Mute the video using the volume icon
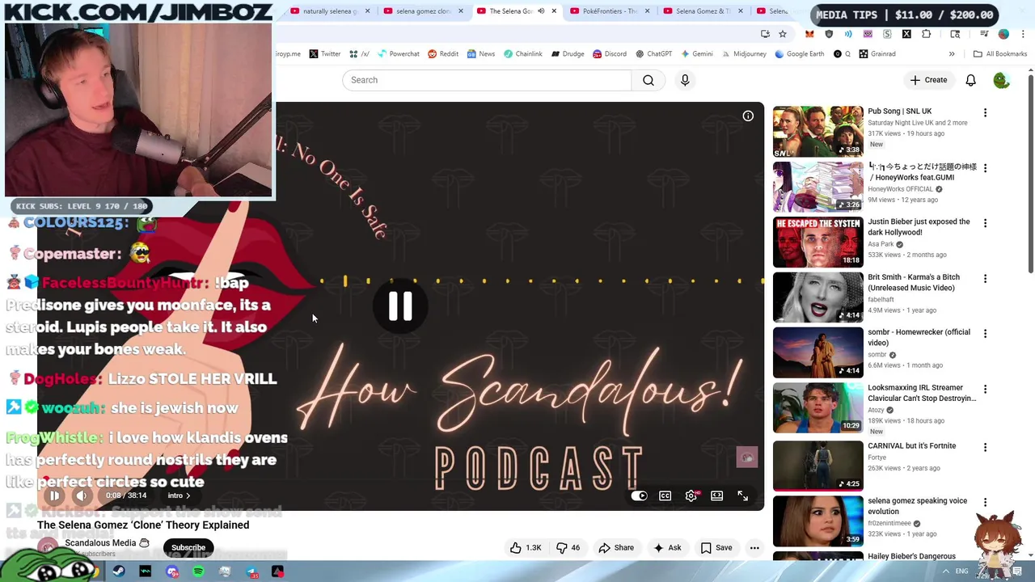The height and width of the screenshot is (582, 1035). (82, 496)
